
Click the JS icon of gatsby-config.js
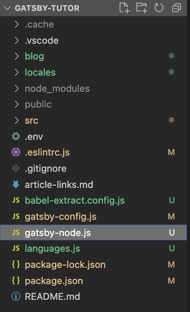point(16,216)
